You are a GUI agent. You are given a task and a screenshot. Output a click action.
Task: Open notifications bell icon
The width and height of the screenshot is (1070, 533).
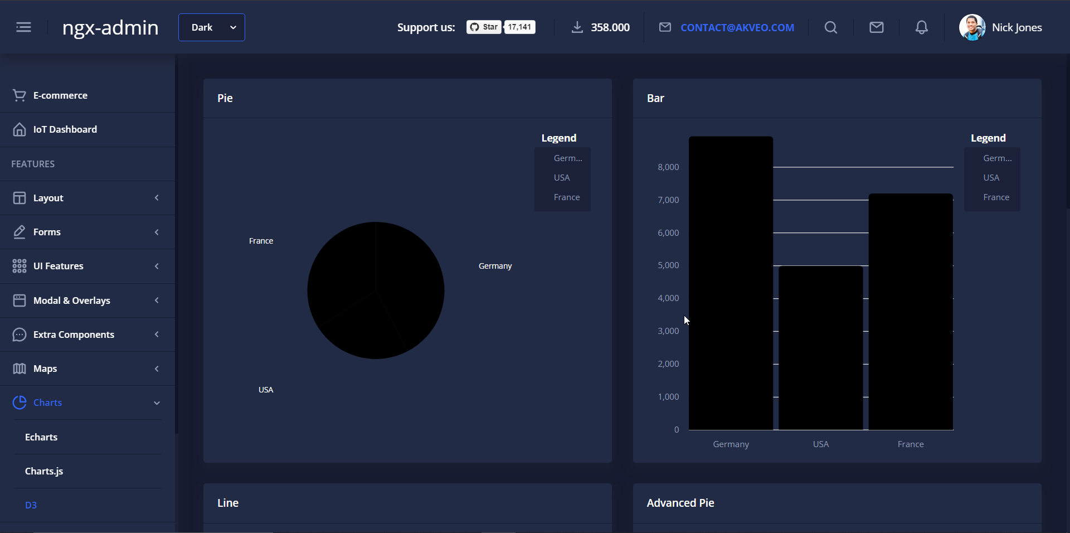coord(922,27)
